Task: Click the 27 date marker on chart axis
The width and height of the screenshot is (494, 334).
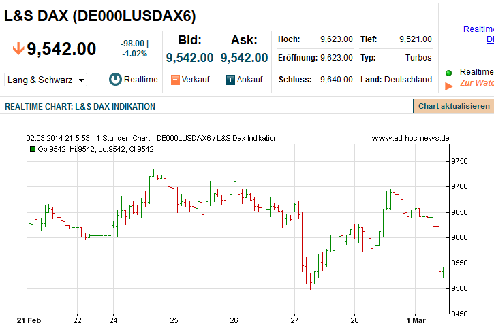Action: (294, 320)
